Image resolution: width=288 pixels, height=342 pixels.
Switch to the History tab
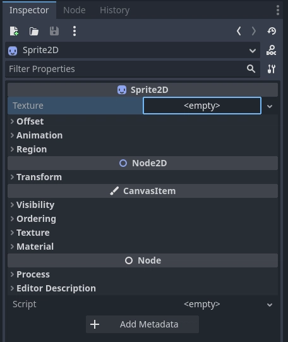115,10
